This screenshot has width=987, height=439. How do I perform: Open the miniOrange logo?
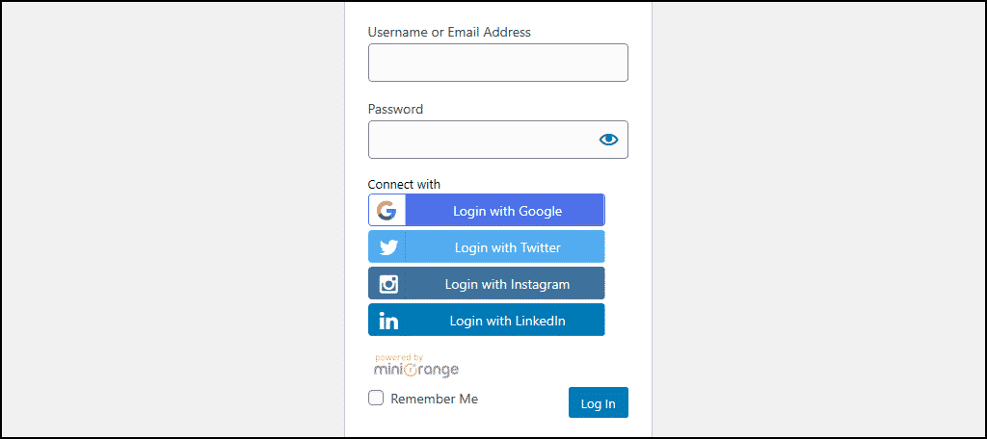pos(416,366)
